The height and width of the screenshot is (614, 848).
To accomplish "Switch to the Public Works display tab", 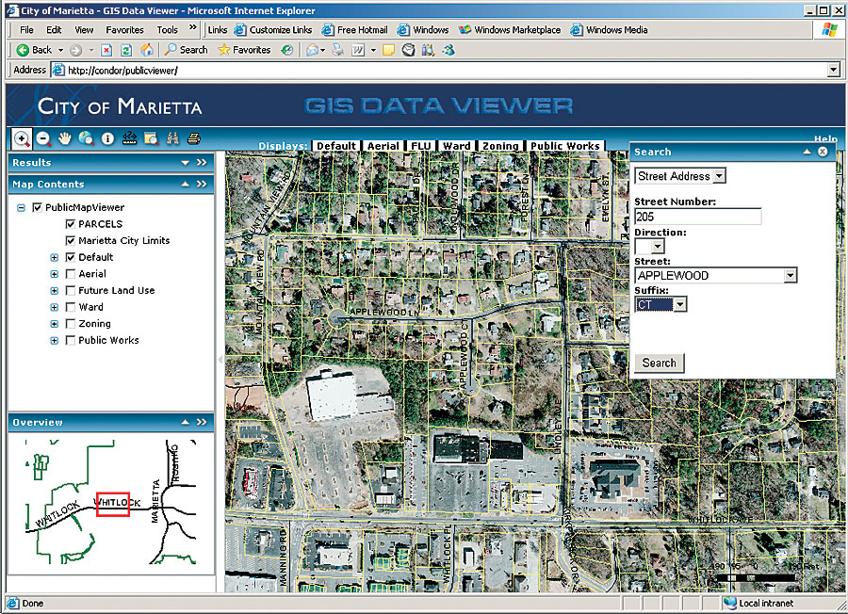I will 565,146.
